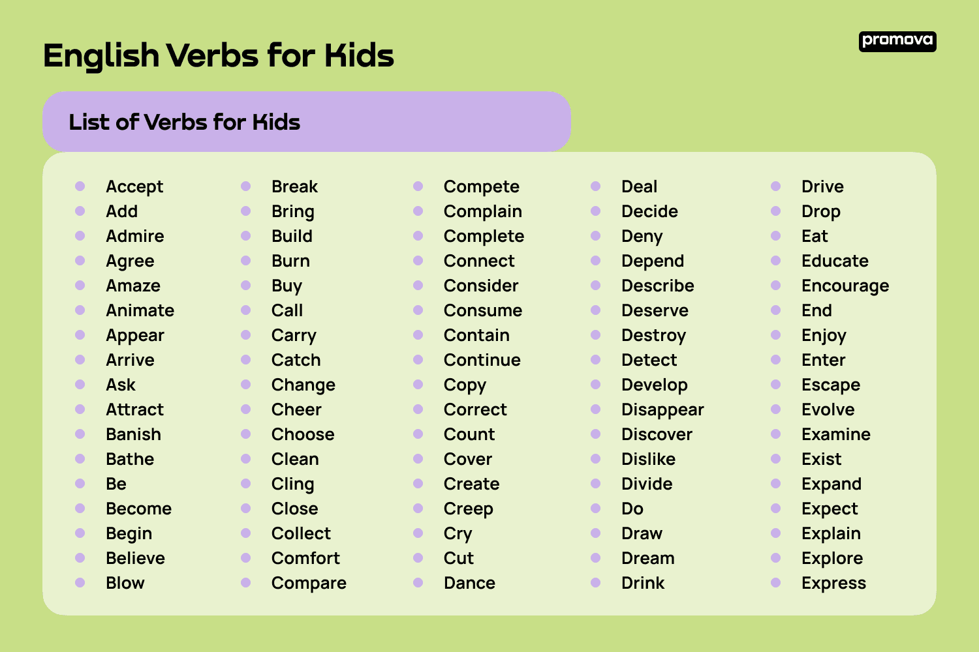Screen dimensions: 979x652
Task: Click the verb Disappear
Action: (x=662, y=409)
